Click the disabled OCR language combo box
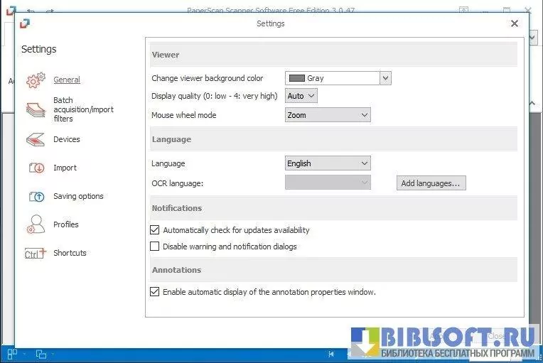This screenshot has height=363, width=543. (328, 183)
